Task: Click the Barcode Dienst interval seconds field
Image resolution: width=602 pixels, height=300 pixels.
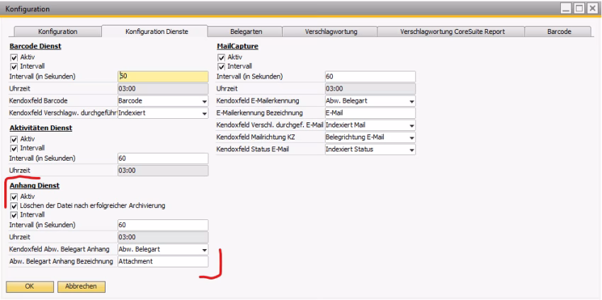Action: 162,76
